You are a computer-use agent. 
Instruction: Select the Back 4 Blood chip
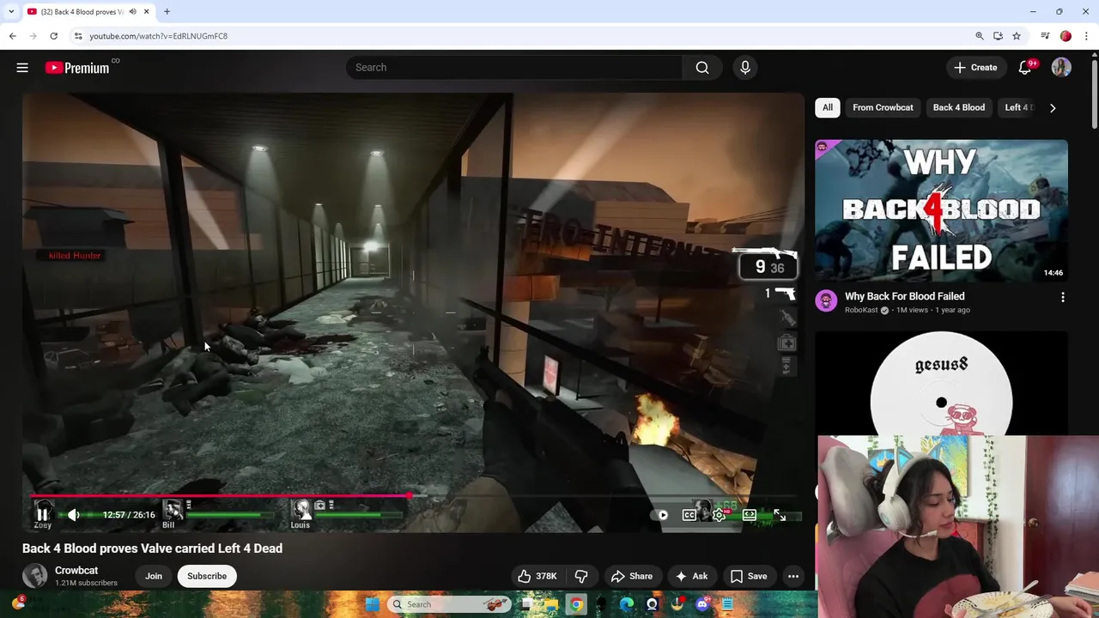point(959,107)
